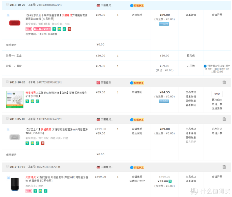
Task: Open white 方糖 speaker product thumbnail
Action: [x=15, y=137]
